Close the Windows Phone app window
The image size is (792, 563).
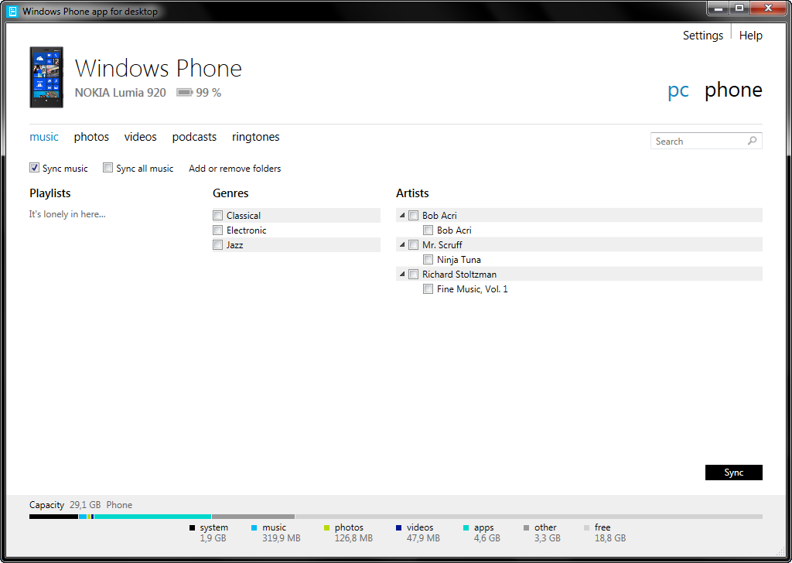click(x=768, y=8)
